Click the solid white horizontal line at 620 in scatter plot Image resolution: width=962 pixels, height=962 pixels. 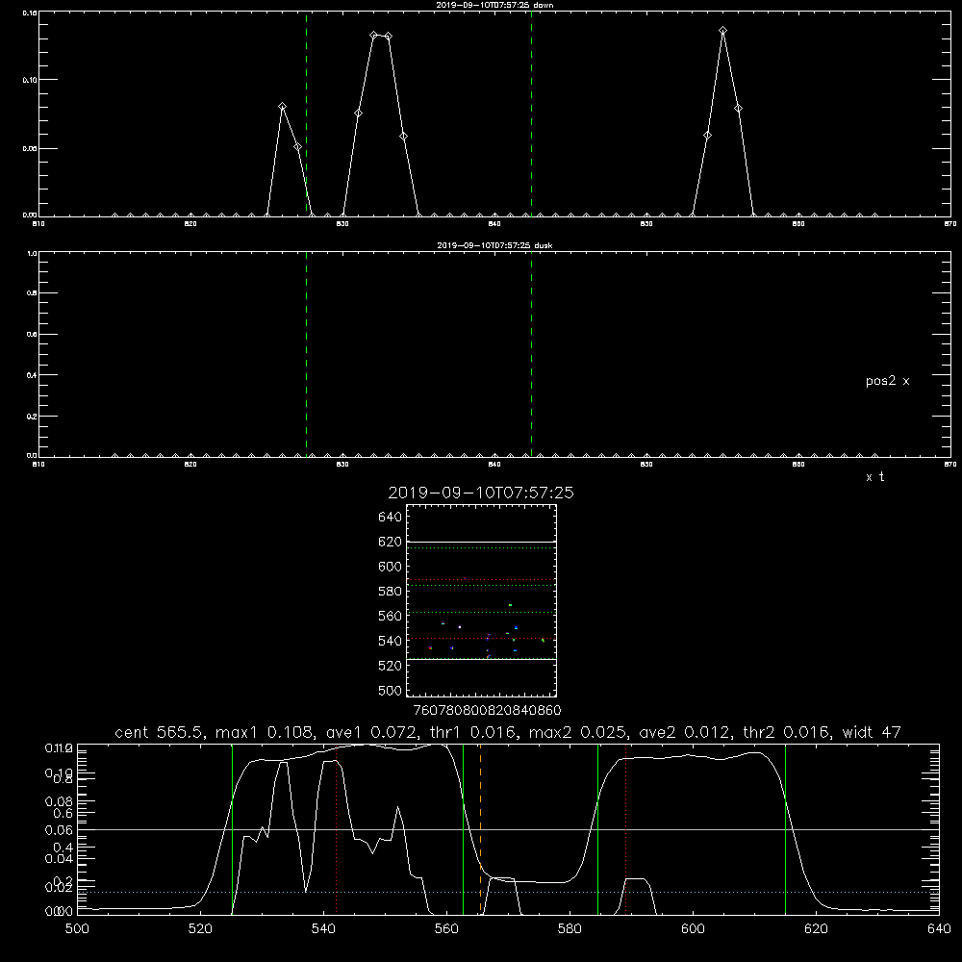point(481,543)
